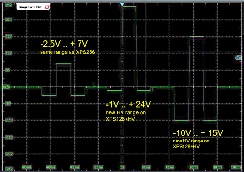Click the 'same range as XPS256' caption
This screenshot has width=244, height=172.
68,52
